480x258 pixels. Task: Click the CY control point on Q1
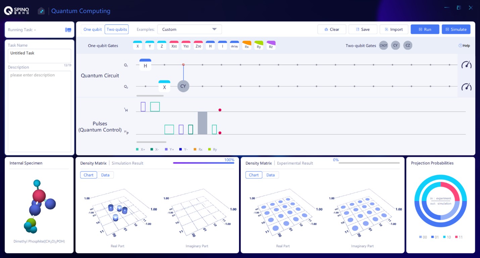[183, 64]
